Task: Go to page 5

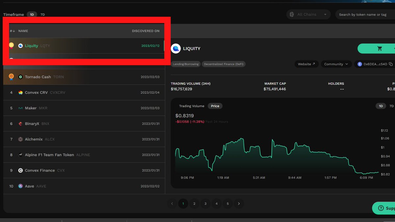Action: click(228, 204)
